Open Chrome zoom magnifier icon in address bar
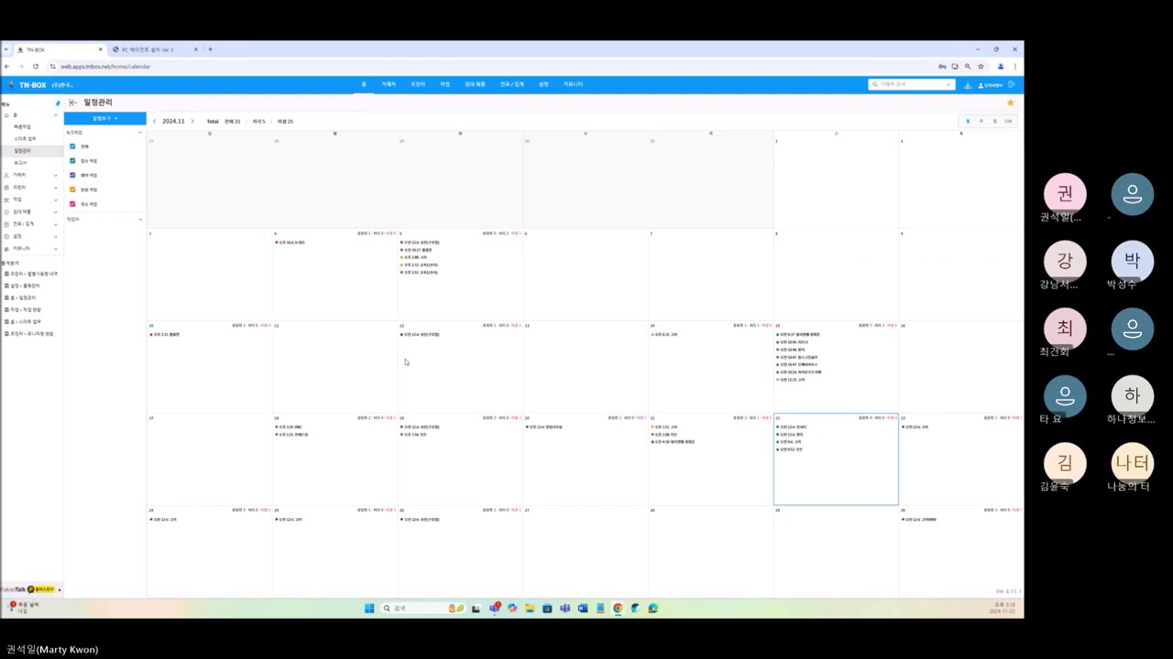The width and height of the screenshot is (1173, 659). coord(968,66)
